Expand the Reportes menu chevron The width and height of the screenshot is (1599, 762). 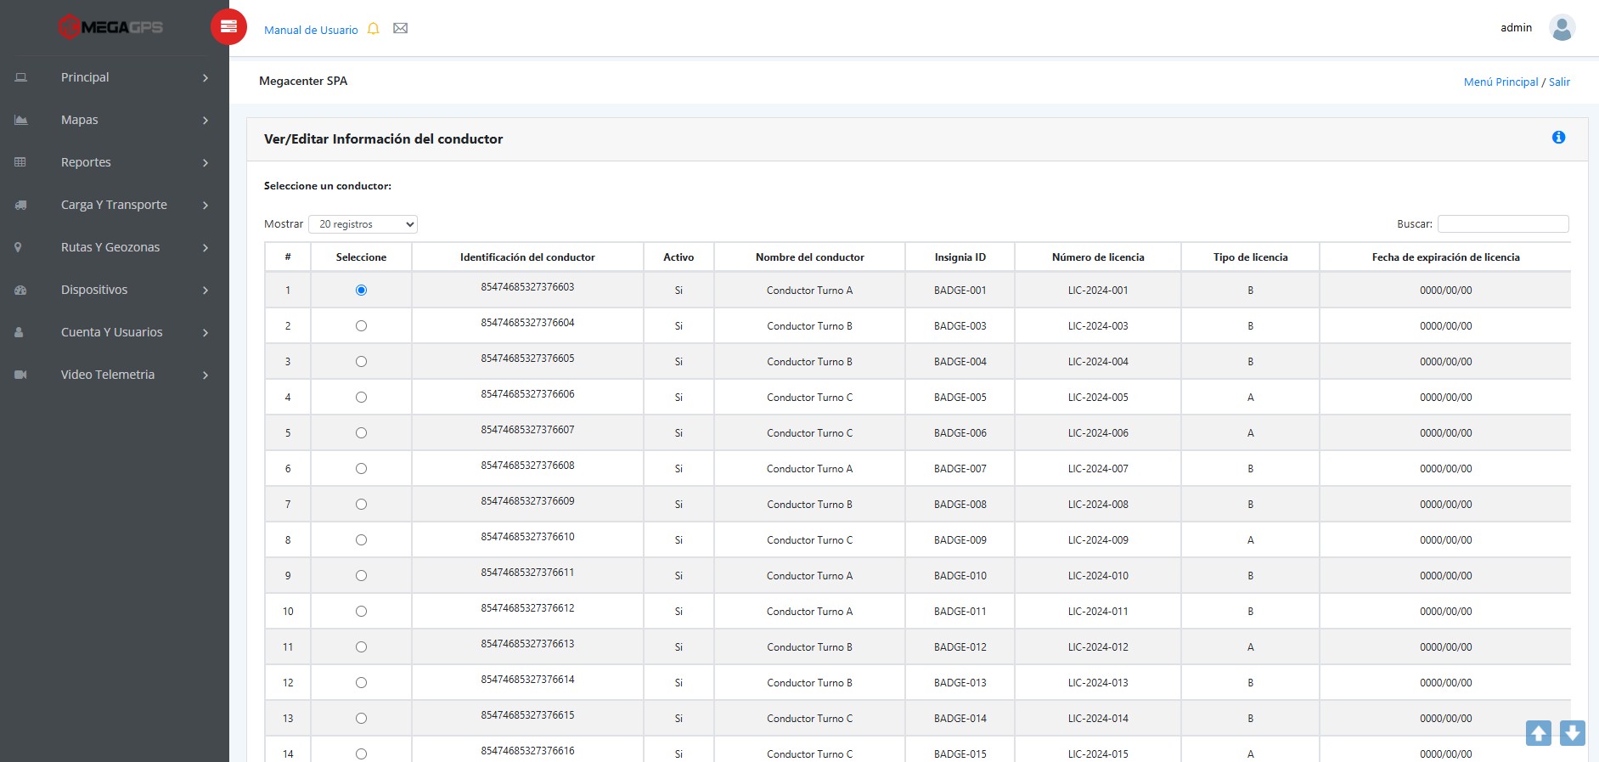point(206,162)
